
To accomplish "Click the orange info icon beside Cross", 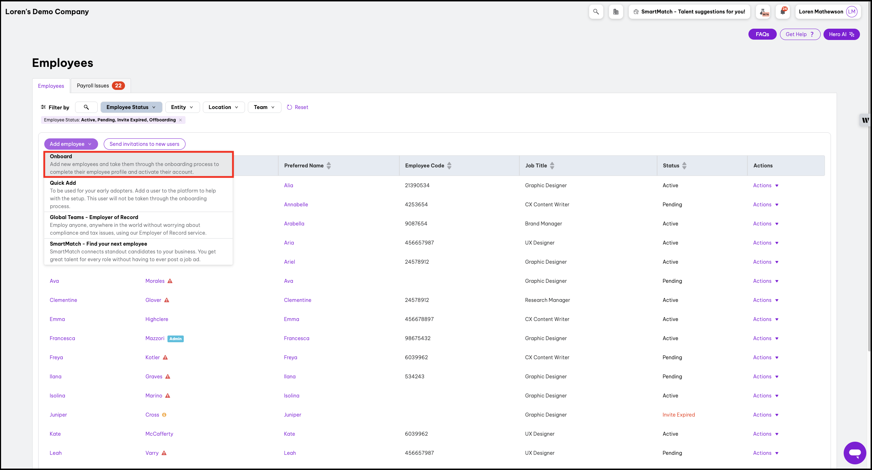I will (164, 415).
